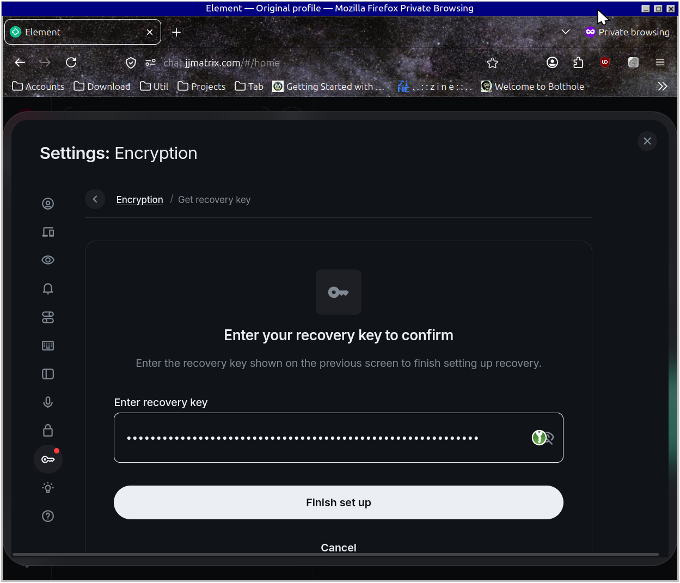Expand the list all tabs dropdown
This screenshot has height=583, width=680.
pyautogui.click(x=566, y=32)
